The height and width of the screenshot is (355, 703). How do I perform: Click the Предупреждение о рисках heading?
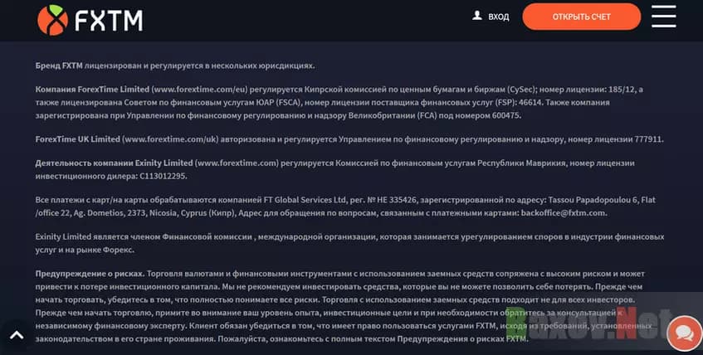tap(90, 274)
